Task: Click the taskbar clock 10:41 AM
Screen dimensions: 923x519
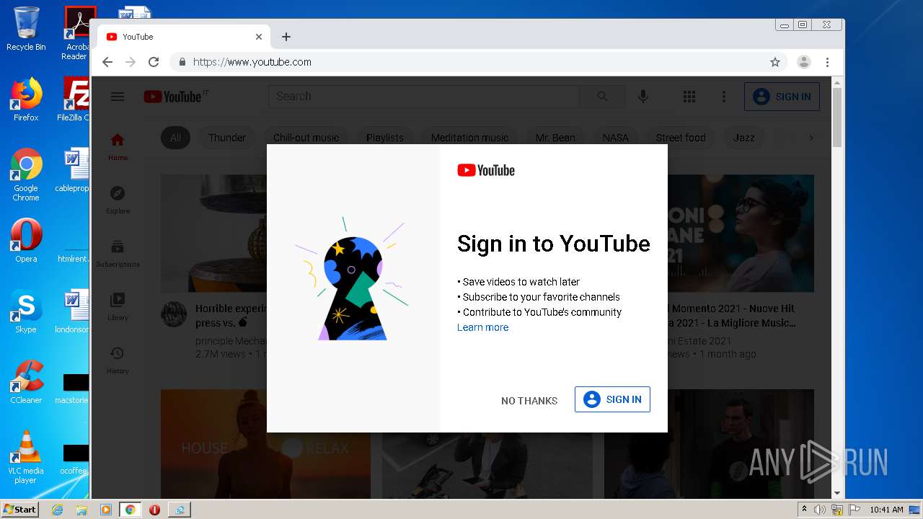Action: point(886,510)
